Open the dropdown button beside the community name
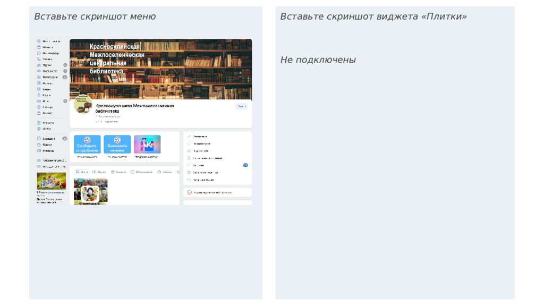 point(242,106)
